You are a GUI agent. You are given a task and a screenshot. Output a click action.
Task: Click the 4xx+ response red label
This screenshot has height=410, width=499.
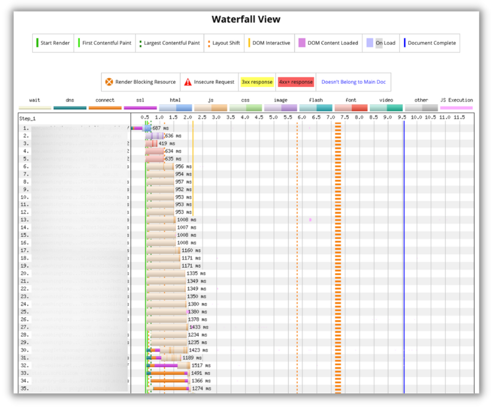(296, 82)
